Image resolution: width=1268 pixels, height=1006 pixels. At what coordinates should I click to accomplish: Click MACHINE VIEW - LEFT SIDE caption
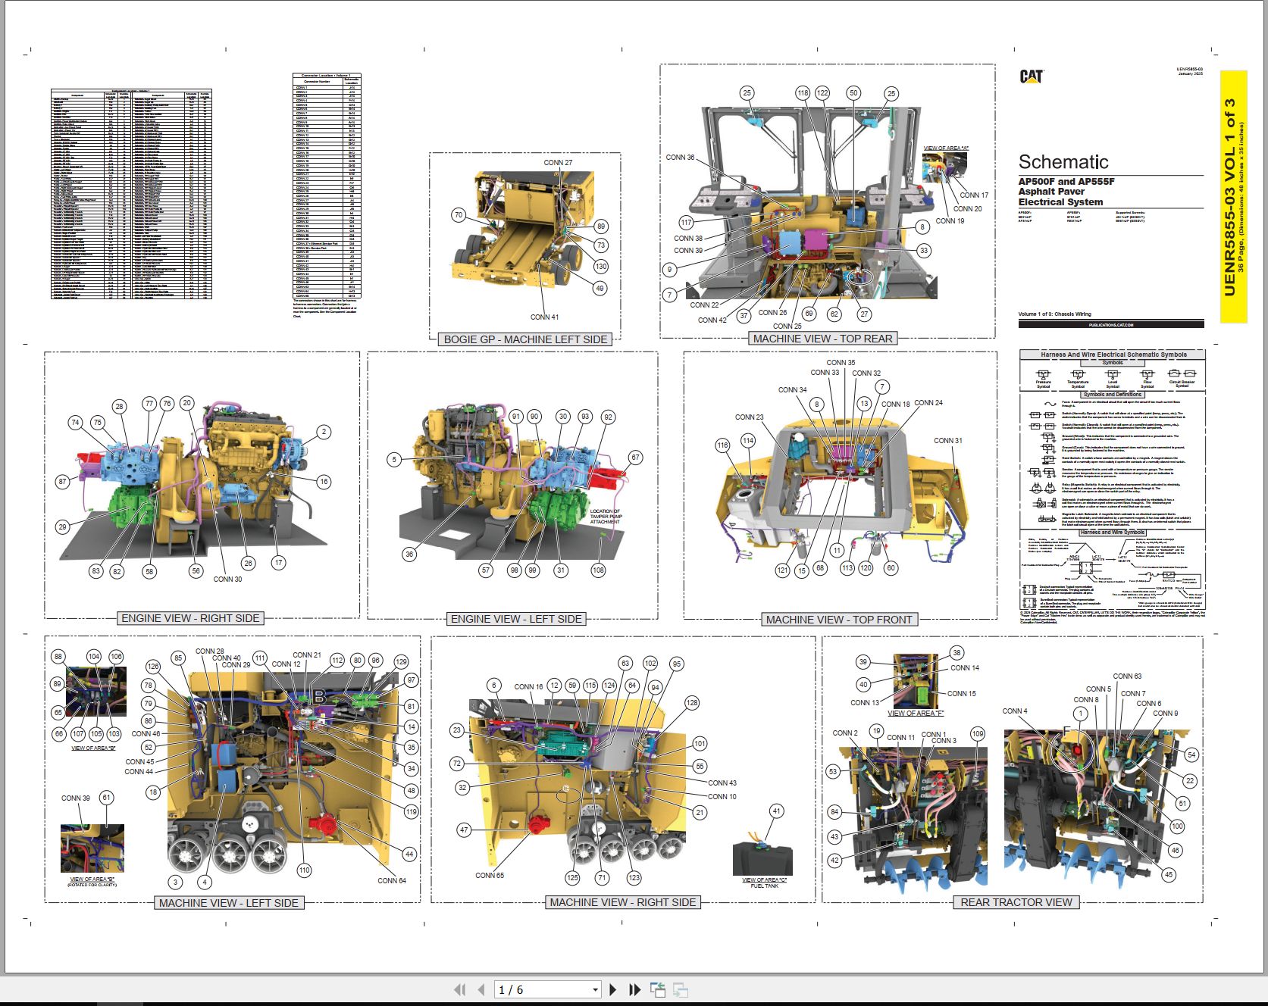click(228, 903)
